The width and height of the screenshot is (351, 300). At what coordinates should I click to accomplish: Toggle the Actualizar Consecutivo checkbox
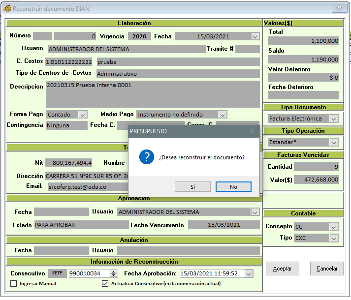pyautogui.click(x=105, y=284)
